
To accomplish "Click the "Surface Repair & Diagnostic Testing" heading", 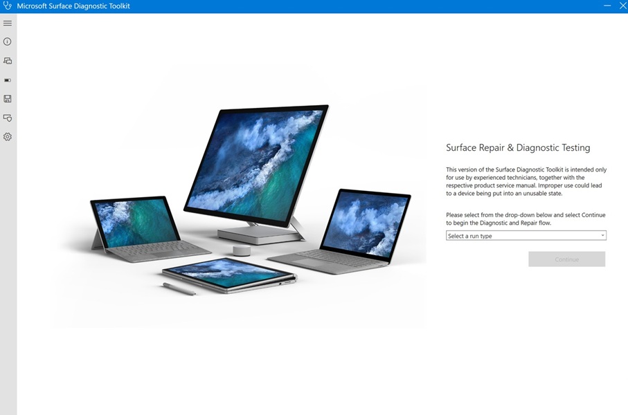I will (x=518, y=147).
